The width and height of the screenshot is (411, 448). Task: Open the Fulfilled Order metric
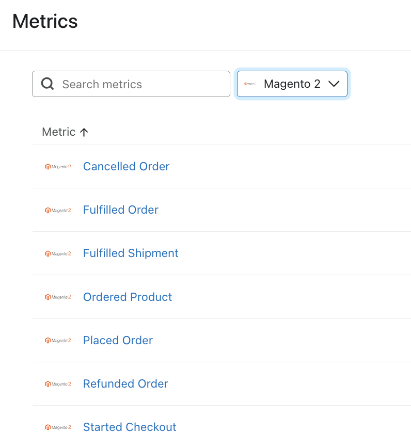[x=120, y=210]
